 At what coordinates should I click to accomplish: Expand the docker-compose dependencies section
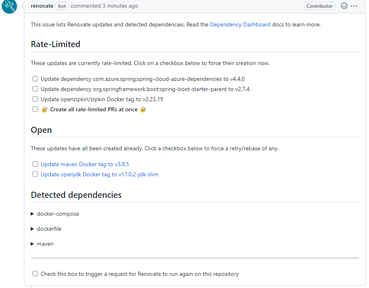click(x=55, y=214)
